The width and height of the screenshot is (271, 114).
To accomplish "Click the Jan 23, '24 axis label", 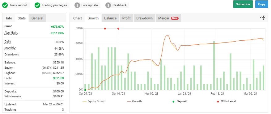I will [184, 94].
